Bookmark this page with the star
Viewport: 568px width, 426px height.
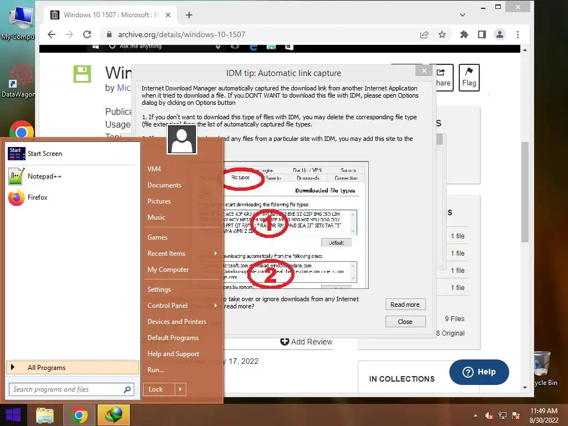442,34
